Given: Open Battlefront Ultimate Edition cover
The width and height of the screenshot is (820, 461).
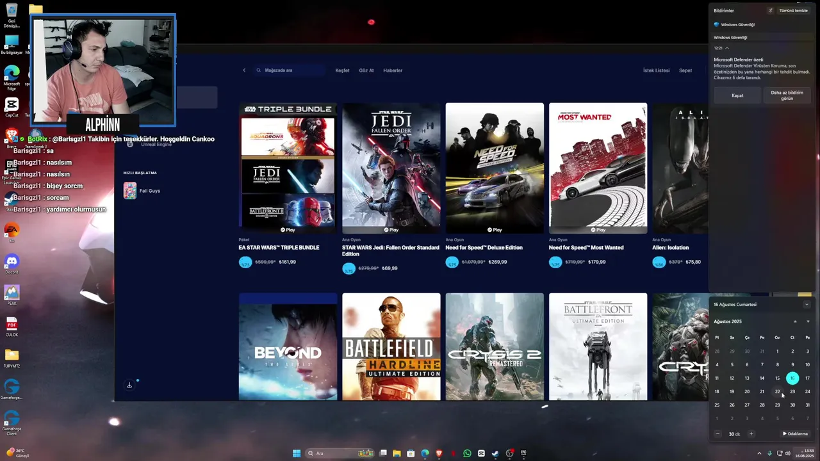Looking at the screenshot, I should 598,346.
